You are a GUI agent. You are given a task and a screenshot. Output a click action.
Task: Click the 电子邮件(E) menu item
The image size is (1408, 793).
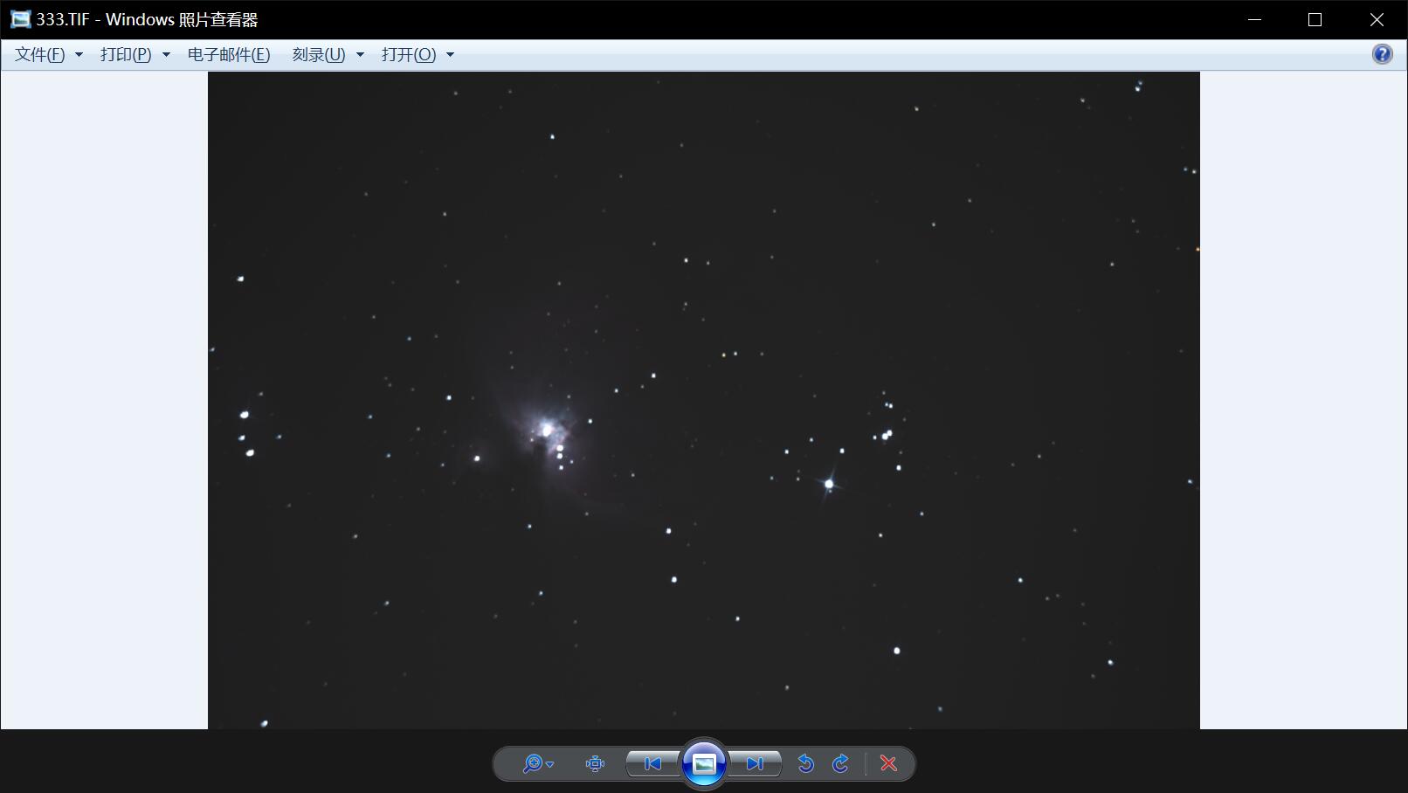click(x=229, y=54)
